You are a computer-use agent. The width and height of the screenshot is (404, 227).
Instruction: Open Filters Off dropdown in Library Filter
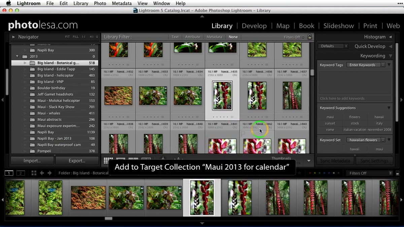294,37
